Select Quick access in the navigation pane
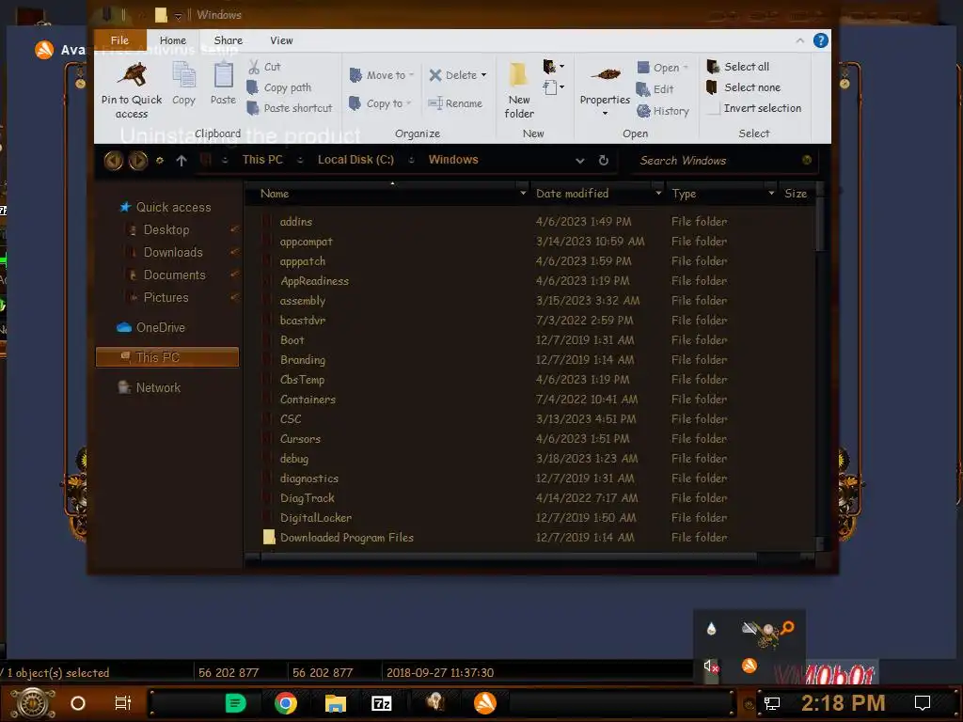Image resolution: width=963 pixels, height=722 pixels. pyautogui.click(x=166, y=208)
